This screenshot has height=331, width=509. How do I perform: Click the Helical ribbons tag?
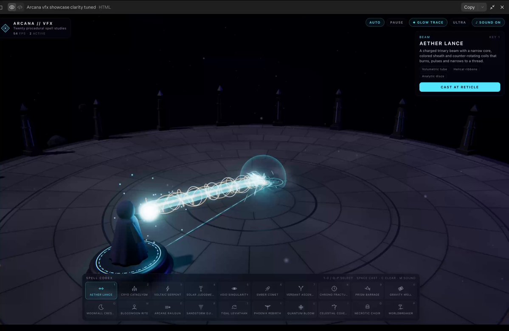(465, 69)
